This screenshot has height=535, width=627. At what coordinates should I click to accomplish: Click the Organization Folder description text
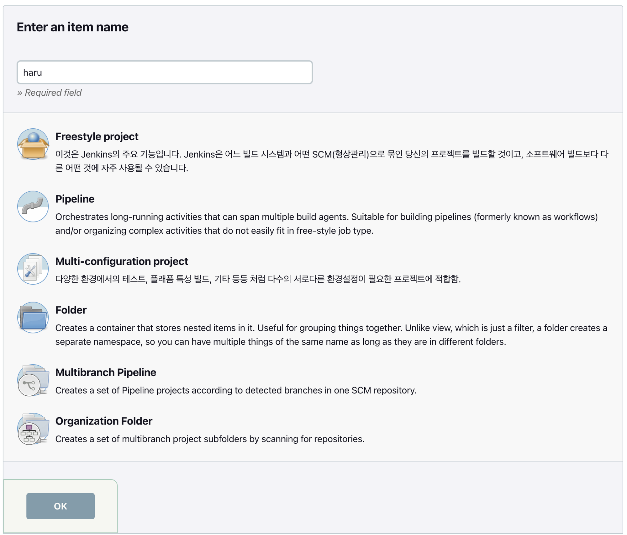tap(210, 439)
